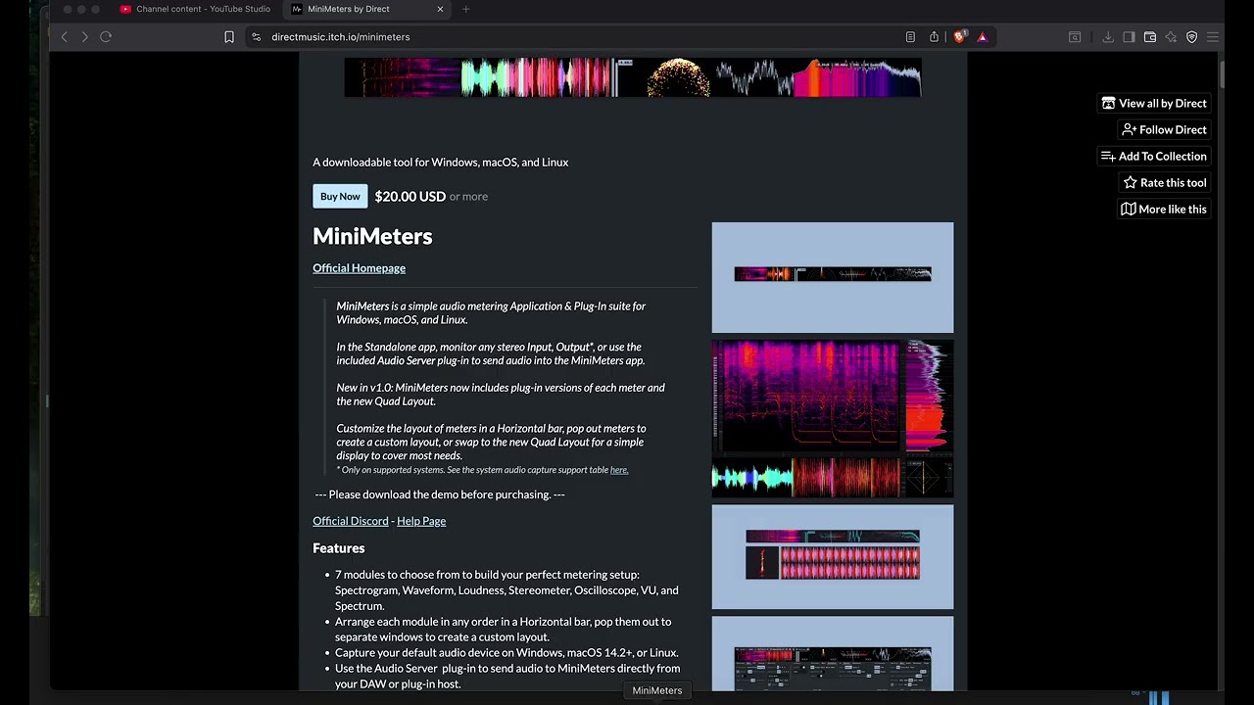The width and height of the screenshot is (1254, 705).
Task: Open the Help Page link
Action: click(x=421, y=521)
